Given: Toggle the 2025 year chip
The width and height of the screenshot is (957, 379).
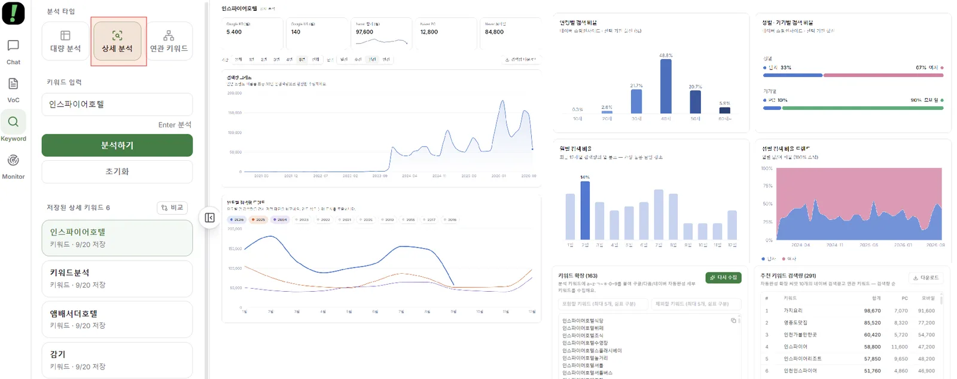Looking at the screenshot, I should 258,219.
